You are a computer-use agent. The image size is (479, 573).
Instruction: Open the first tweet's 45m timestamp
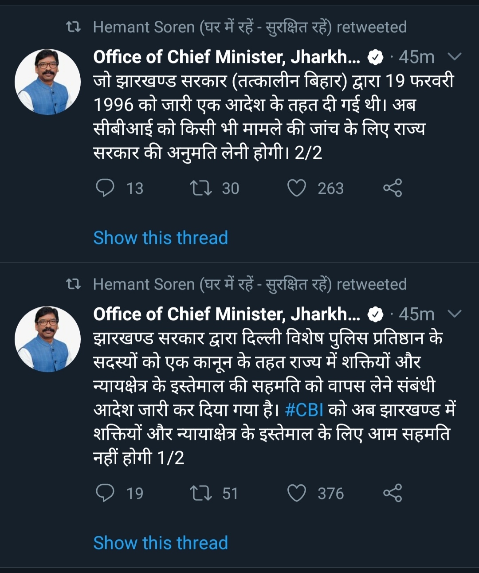tap(416, 57)
